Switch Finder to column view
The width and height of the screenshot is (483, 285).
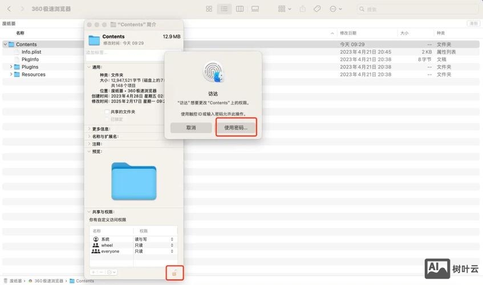pos(240,9)
